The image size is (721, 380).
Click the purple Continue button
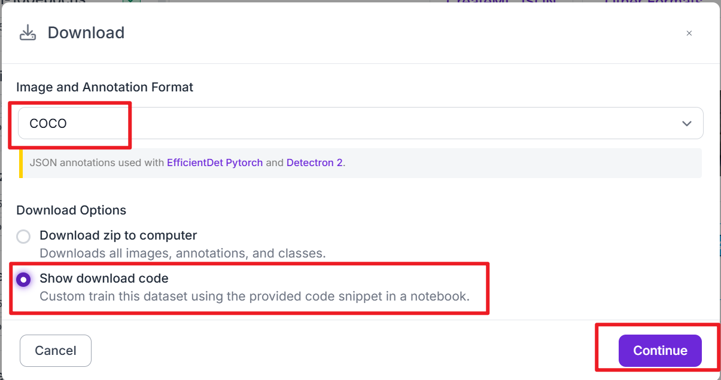coord(659,351)
